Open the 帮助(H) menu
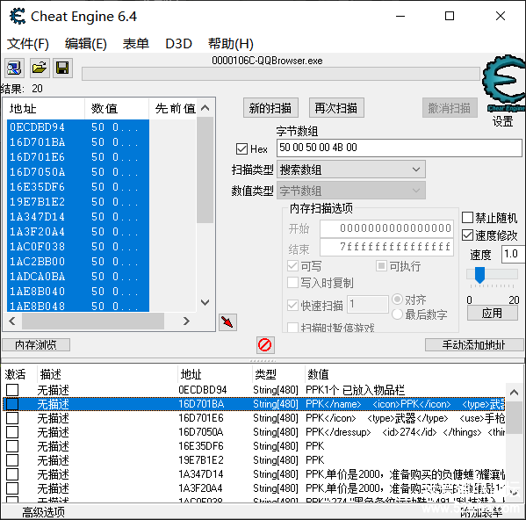The height and width of the screenshot is (520, 526). click(231, 44)
